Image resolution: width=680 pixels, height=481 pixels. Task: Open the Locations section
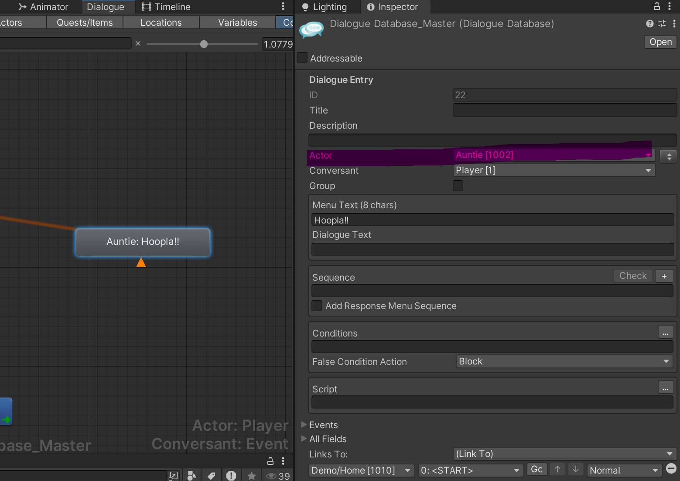pos(161,22)
